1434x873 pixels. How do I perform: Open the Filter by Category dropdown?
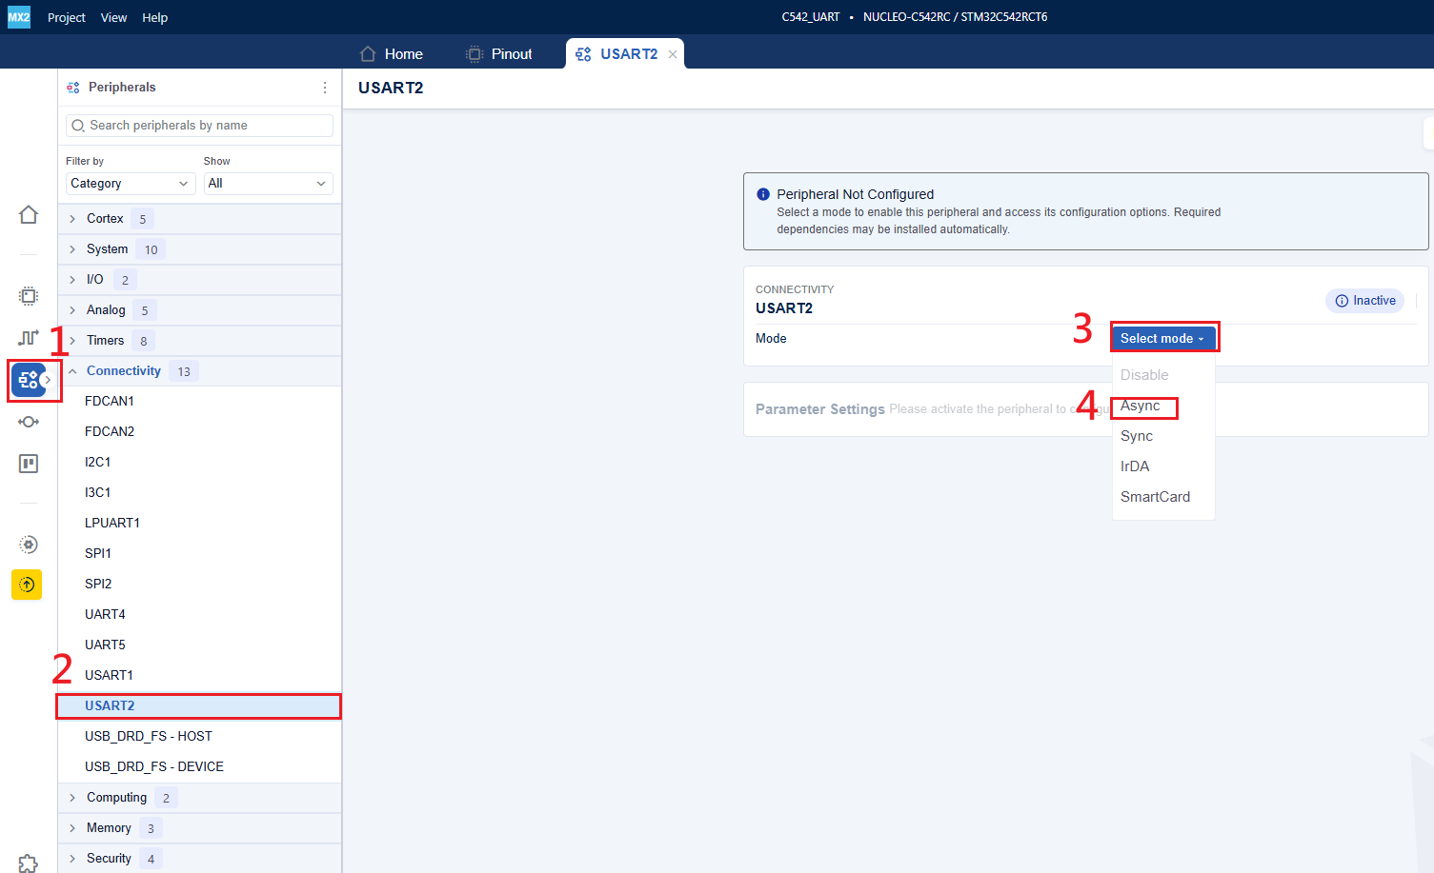[x=131, y=184]
